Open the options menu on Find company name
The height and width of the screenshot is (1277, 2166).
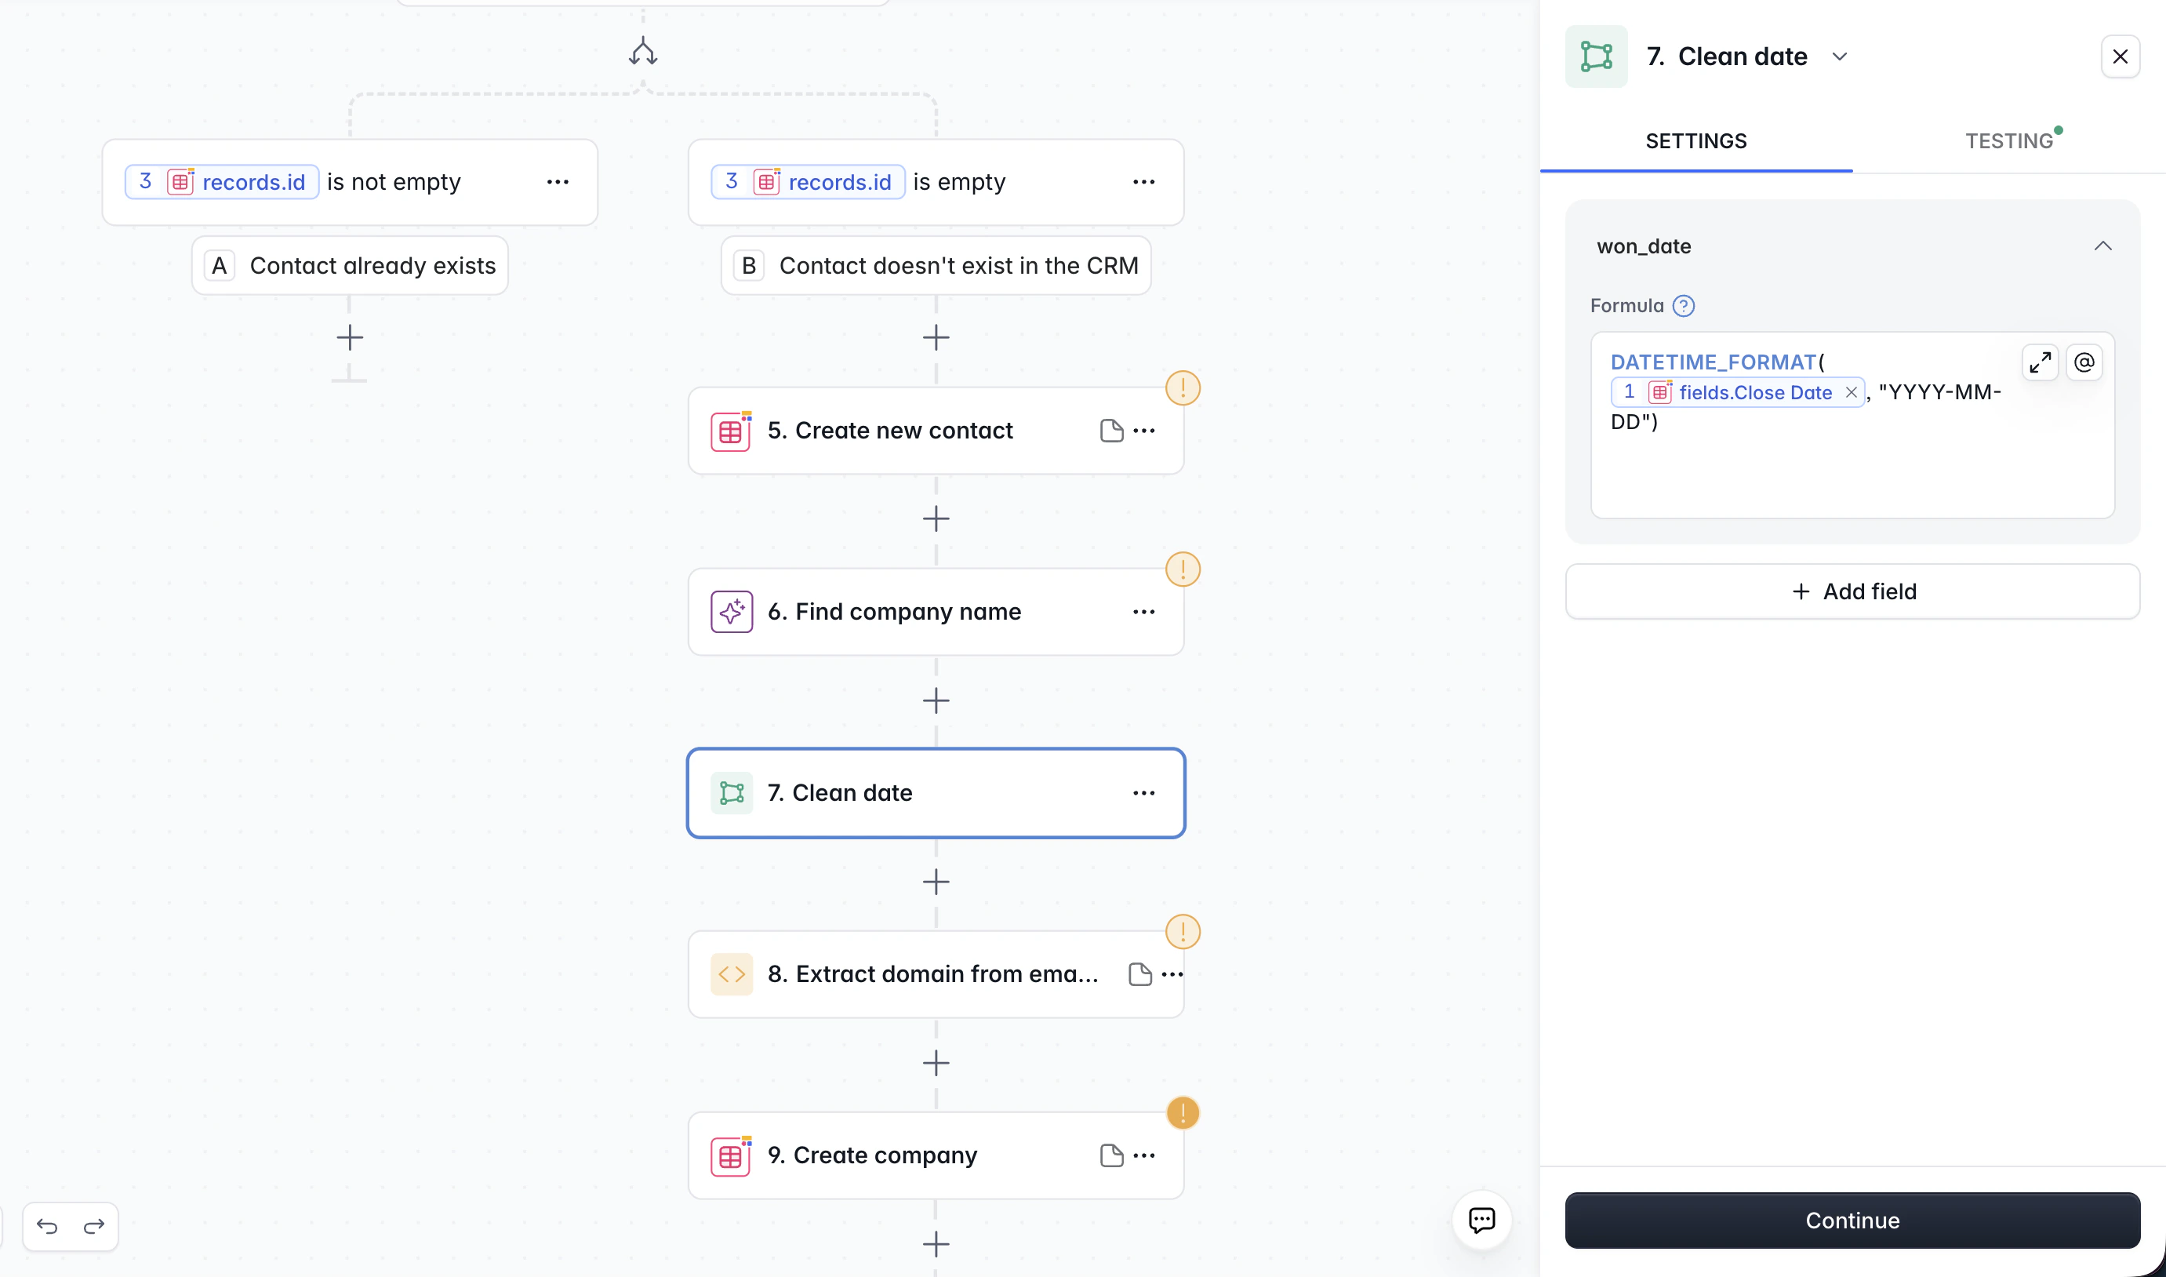[1144, 611]
